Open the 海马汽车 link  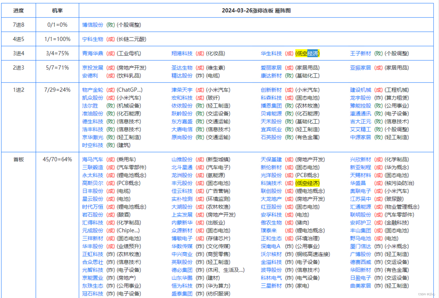(93, 159)
